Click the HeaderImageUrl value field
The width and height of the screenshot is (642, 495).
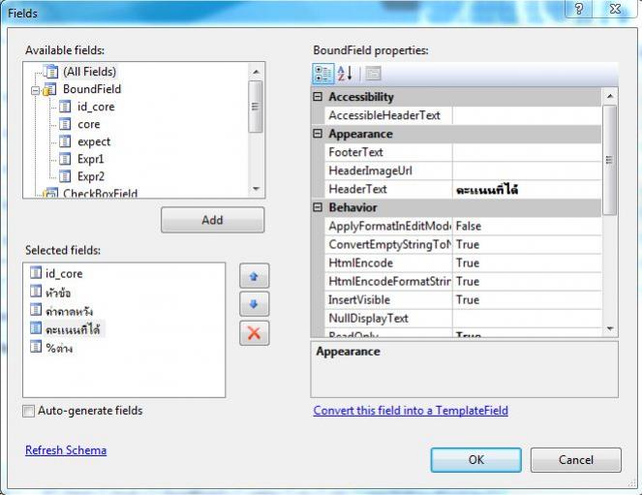point(527,170)
